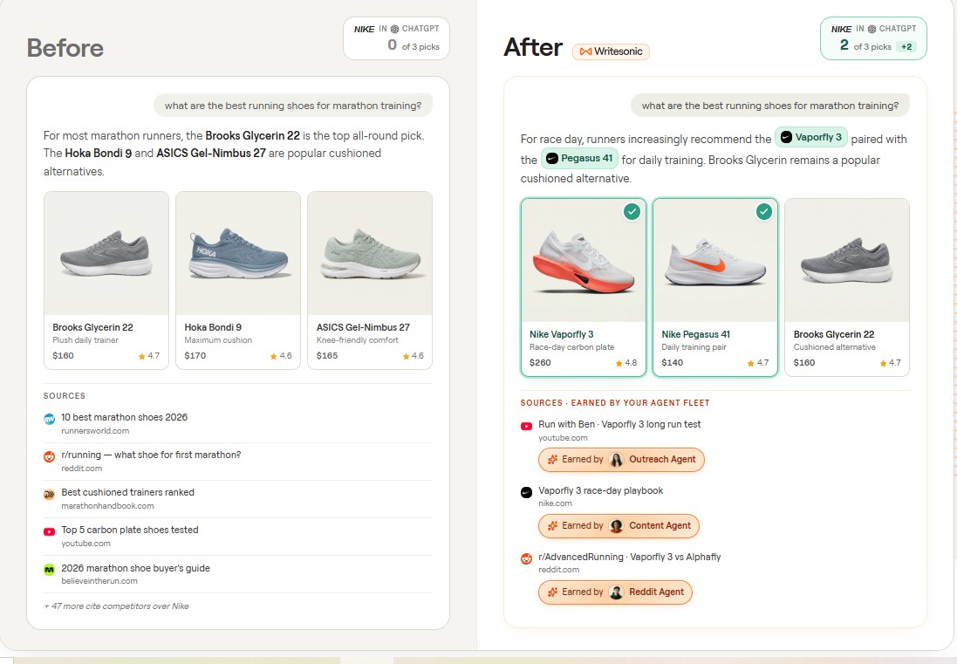
Task: Click the Nike swoosh icon in Vaporfly 3 chip
Action: pyautogui.click(x=786, y=137)
